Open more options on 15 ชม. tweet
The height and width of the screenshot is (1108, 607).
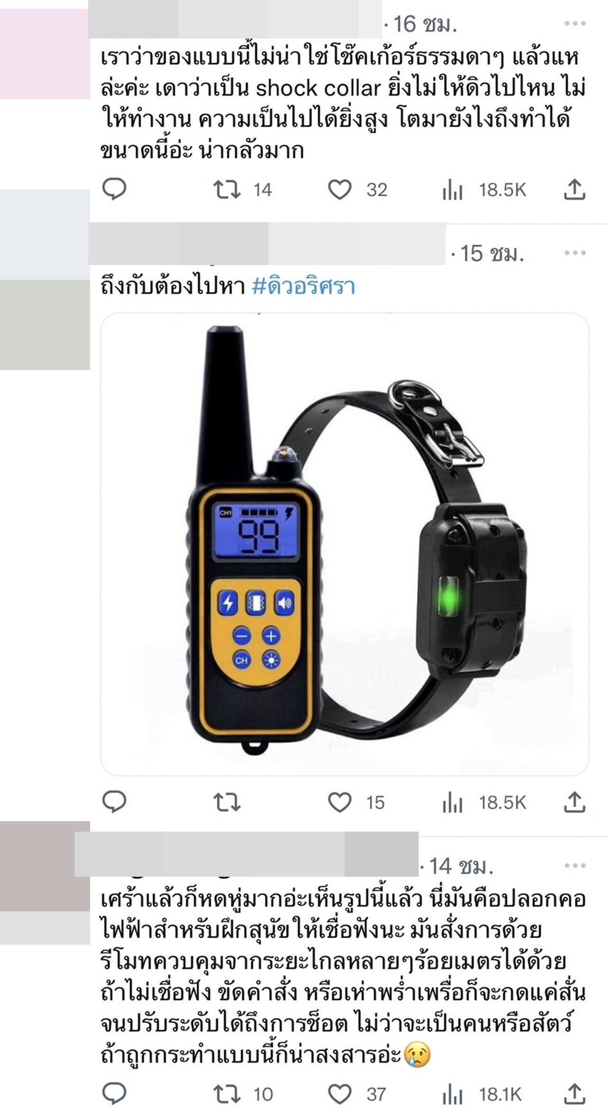tap(575, 253)
